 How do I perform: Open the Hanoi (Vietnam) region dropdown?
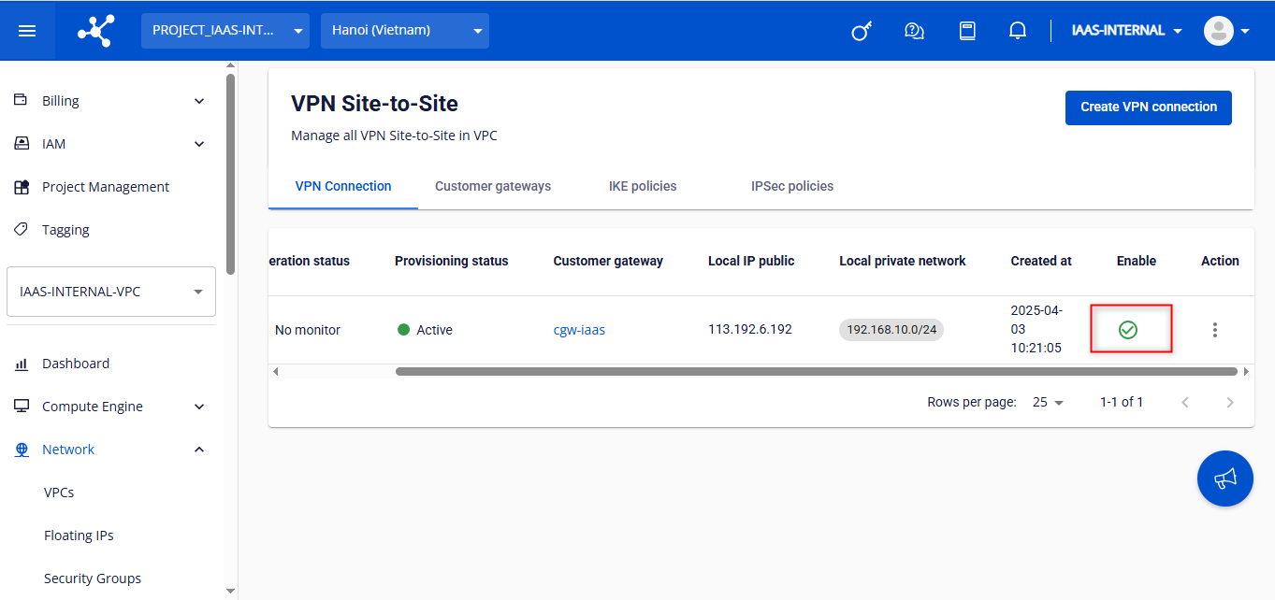(404, 31)
